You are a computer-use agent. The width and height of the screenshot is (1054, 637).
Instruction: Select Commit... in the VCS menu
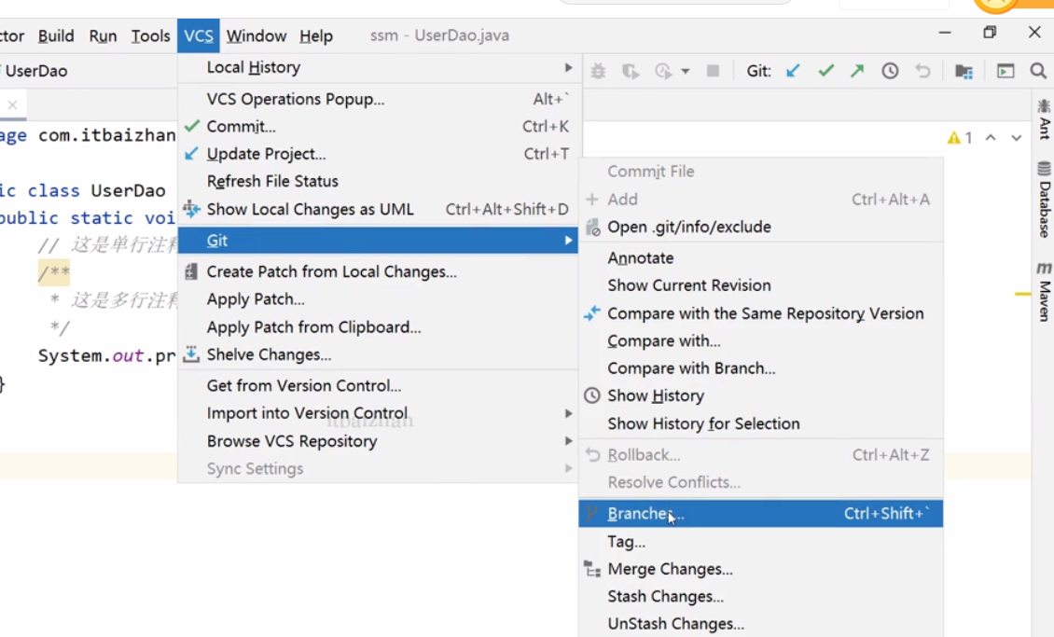coord(241,127)
